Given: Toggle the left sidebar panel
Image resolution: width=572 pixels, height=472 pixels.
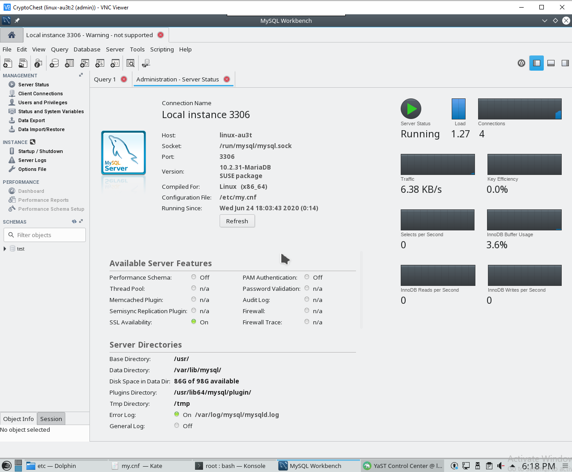Looking at the screenshot, I should (537, 63).
